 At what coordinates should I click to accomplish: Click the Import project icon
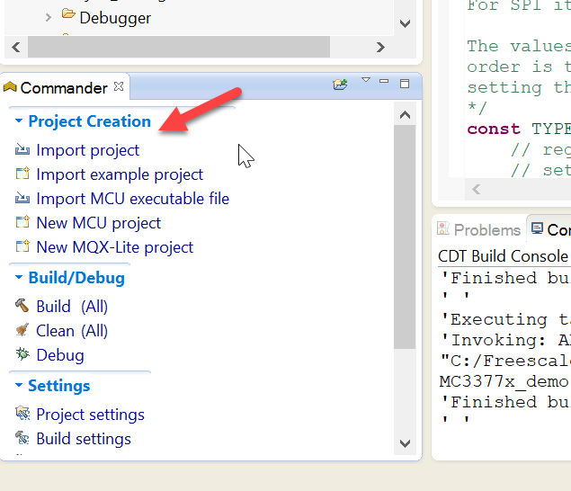22,150
